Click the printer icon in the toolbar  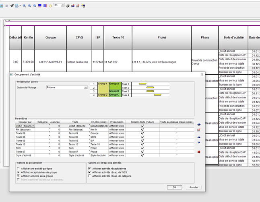point(68,6)
